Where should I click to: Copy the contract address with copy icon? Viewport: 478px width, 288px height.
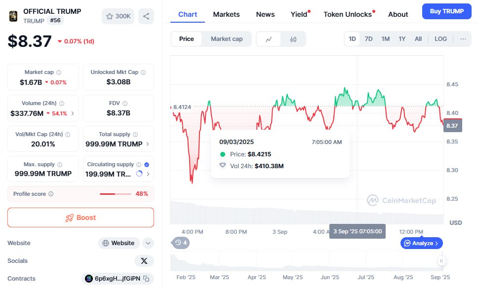click(146, 279)
